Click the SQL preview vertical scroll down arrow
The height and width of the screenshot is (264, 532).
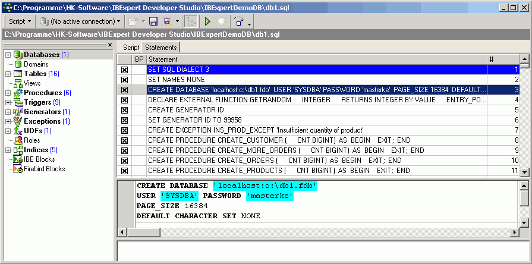524,223
